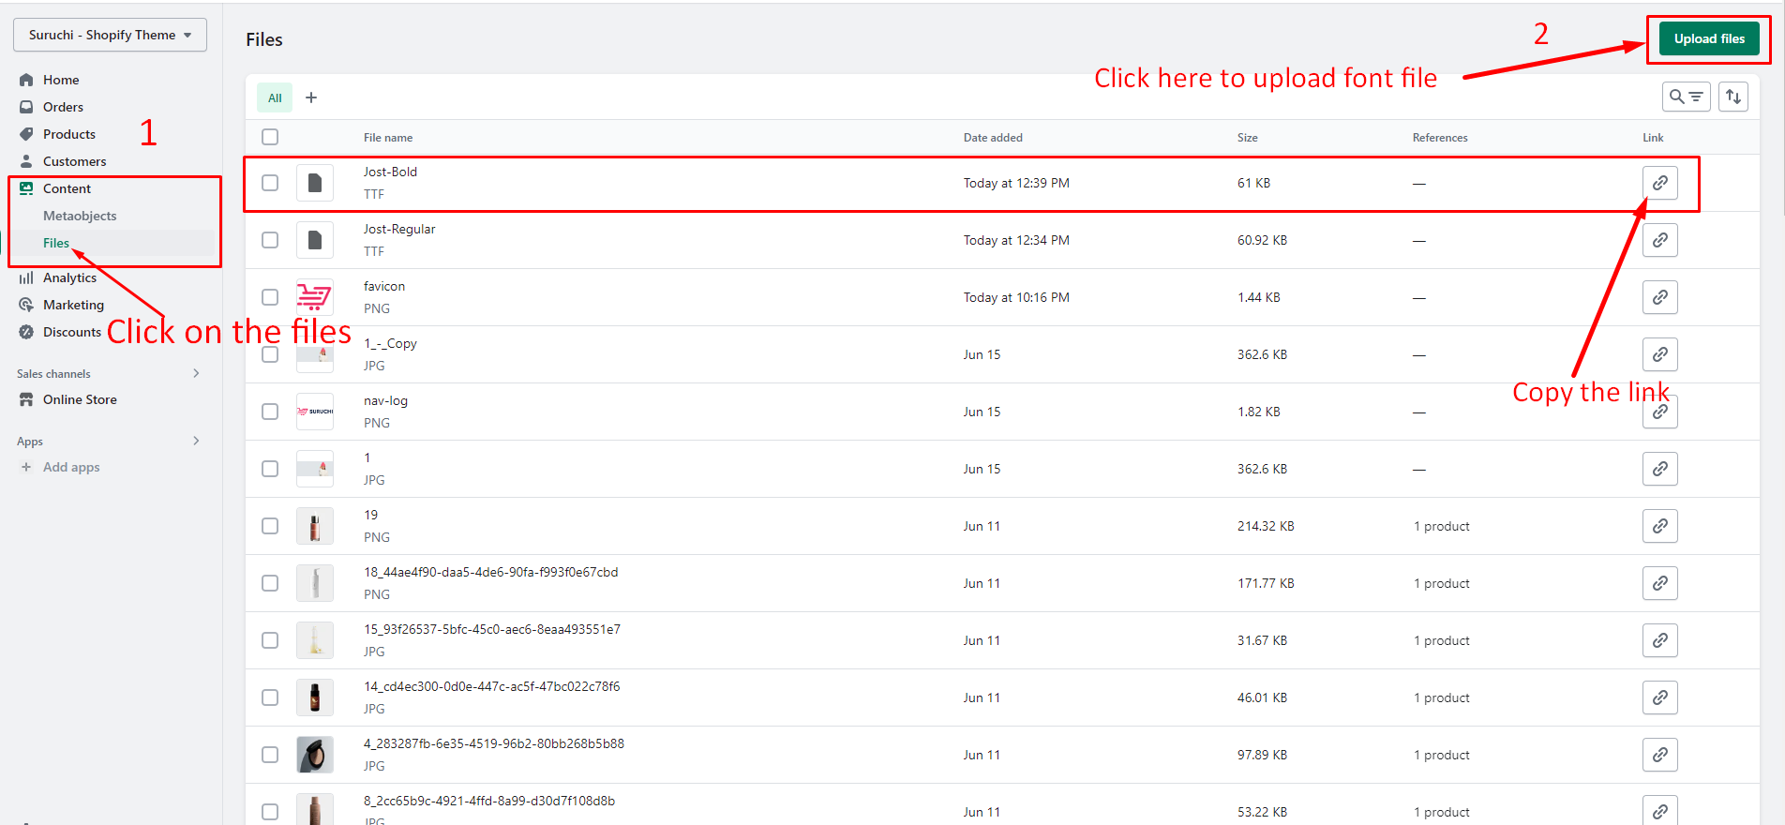Screen dimensions: 1785x825
Task: Select the Jost-Regular file checkbox
Action: coord(270,240)
